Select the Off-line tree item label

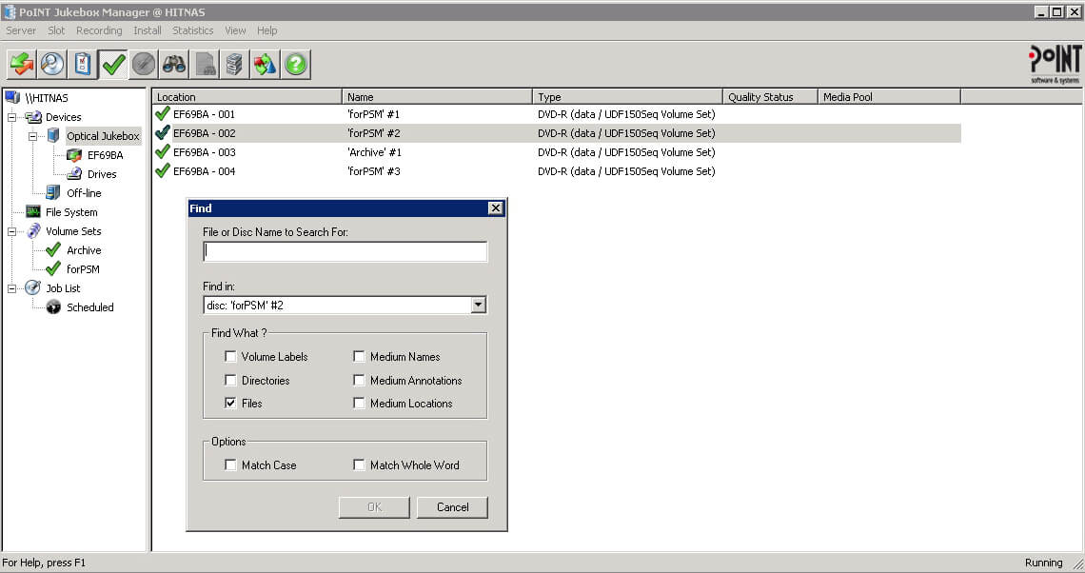84,193
